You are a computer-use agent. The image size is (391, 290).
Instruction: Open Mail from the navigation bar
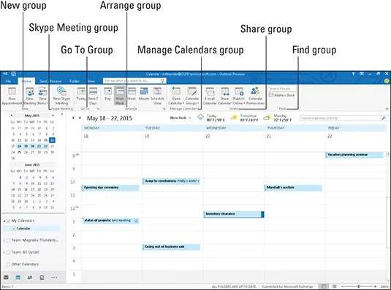click(6, 278)
